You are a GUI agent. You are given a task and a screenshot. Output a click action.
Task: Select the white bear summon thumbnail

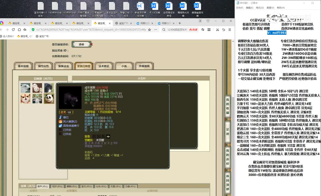[x=25, y=88]
